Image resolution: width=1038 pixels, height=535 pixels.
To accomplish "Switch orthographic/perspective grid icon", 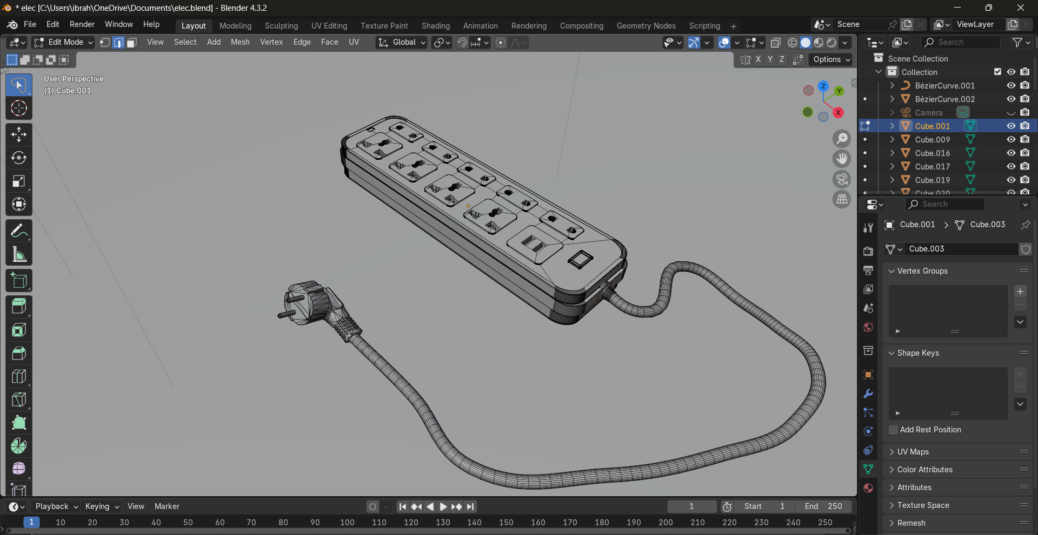I will 842,199.
